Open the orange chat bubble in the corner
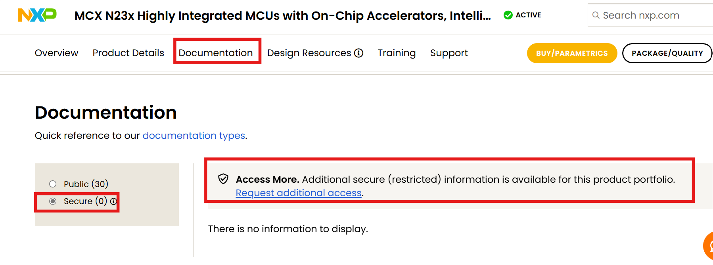 [710, 245]
